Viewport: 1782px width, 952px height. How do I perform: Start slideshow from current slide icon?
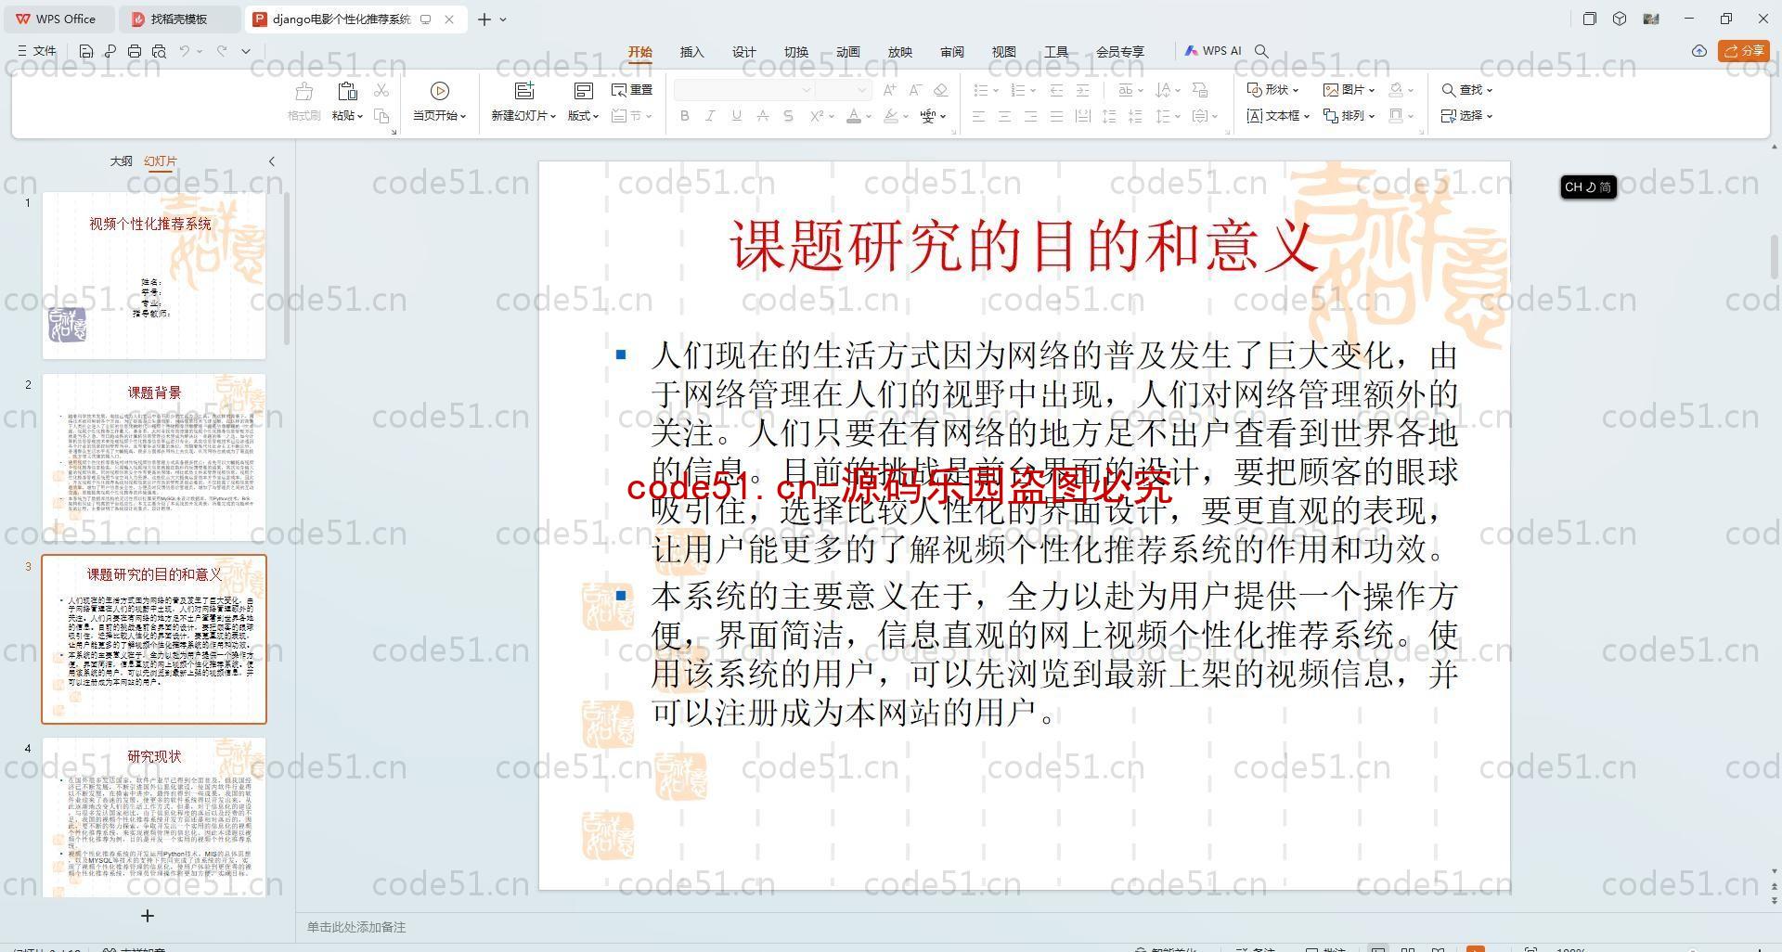click(x=440, y=91)
